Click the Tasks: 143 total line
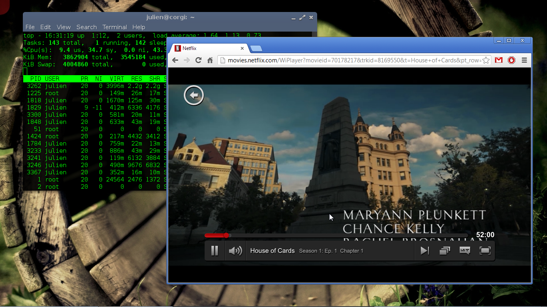The height and width of the screenshot is (307, 547). (x=95, y=43)
